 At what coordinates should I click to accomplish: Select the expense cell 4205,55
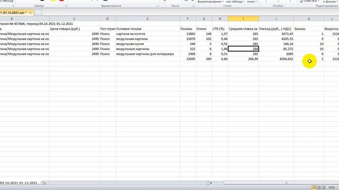(x=276, y=39)
